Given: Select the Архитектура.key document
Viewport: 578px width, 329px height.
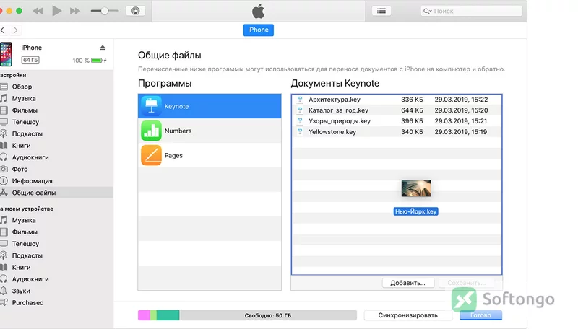Looking at the screenshot, I should 397,100.
